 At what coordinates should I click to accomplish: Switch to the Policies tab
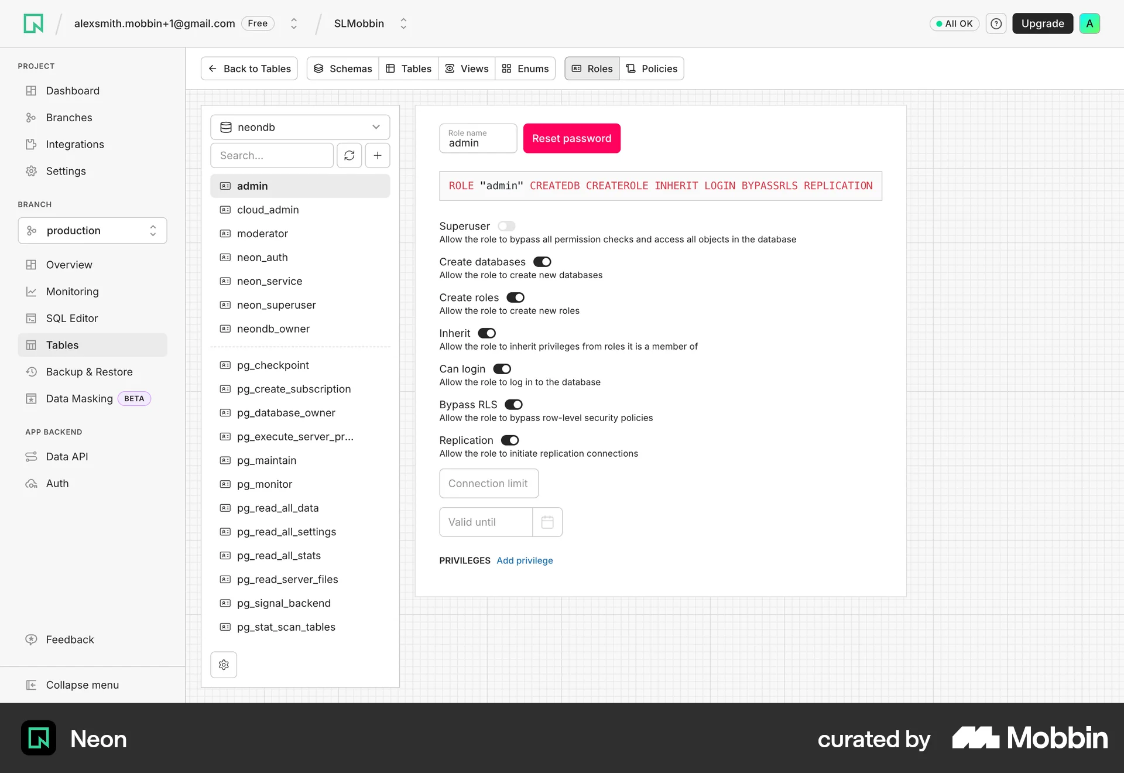point(652,69)
